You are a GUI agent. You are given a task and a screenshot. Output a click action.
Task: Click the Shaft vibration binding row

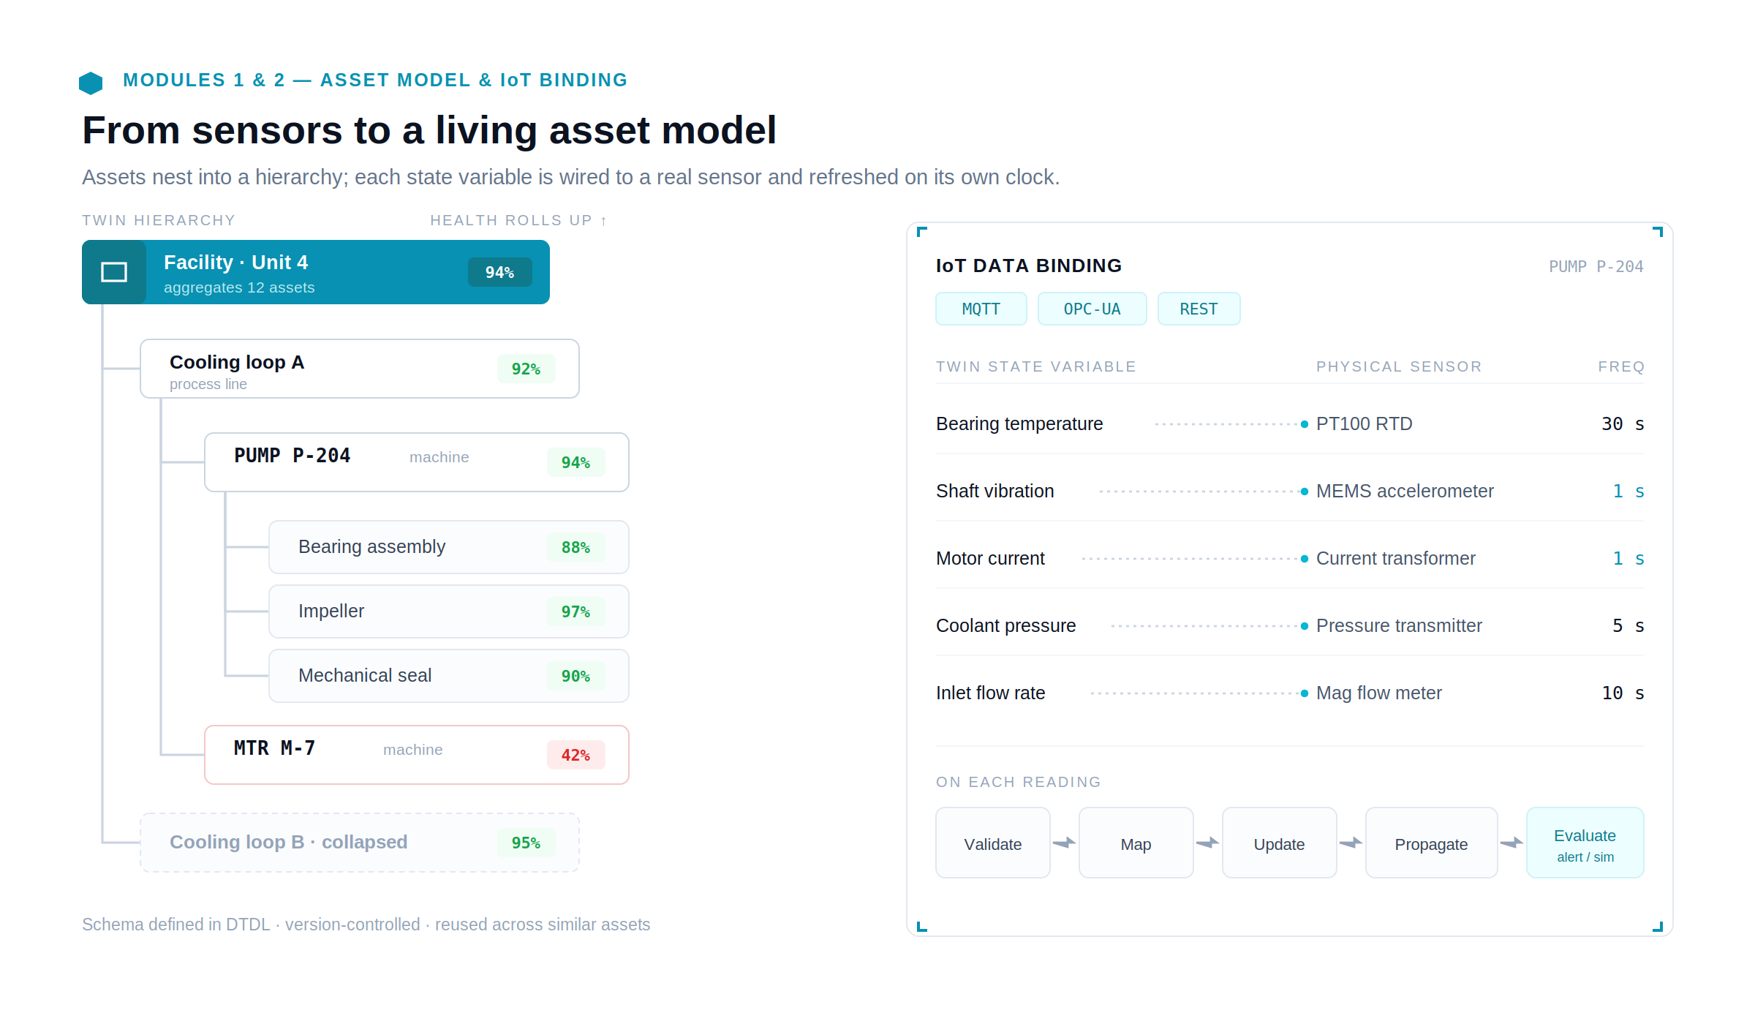click(1290, 492)
